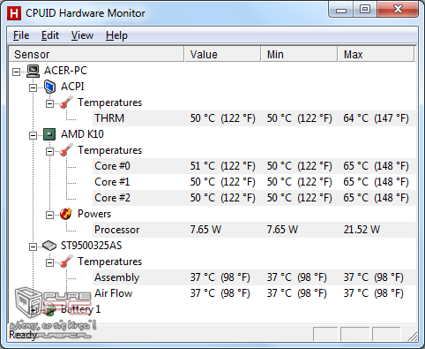The height and width of the screenshot is (349, 425).
Task: Select the Powers tree label
Action: pyautogui.click(x=94, y=214)
